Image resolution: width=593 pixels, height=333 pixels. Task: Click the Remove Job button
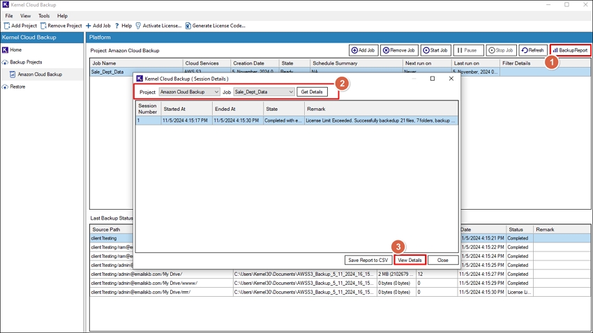(x=399, y=50)
